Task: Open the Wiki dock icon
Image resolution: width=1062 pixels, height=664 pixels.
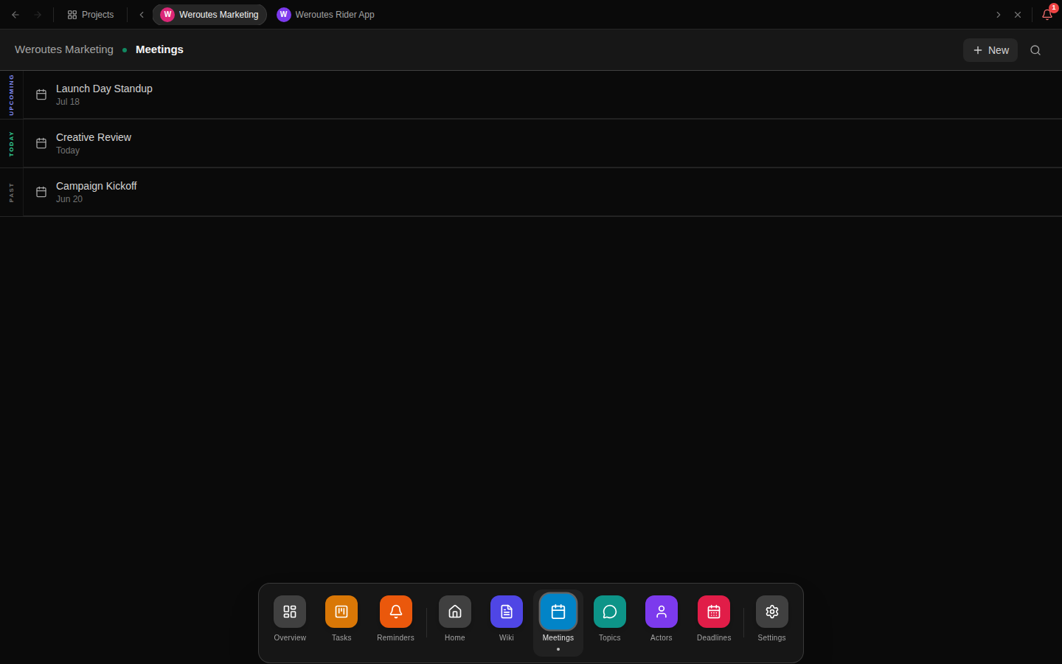Action: click(507, 612)
